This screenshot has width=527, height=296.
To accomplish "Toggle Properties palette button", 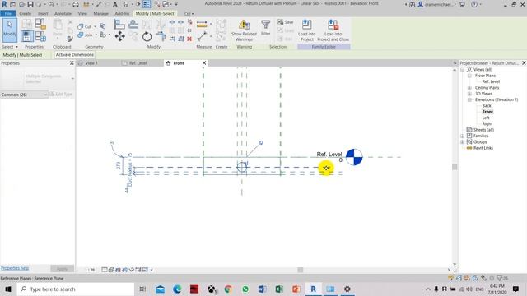I will (x=27, y=36).
